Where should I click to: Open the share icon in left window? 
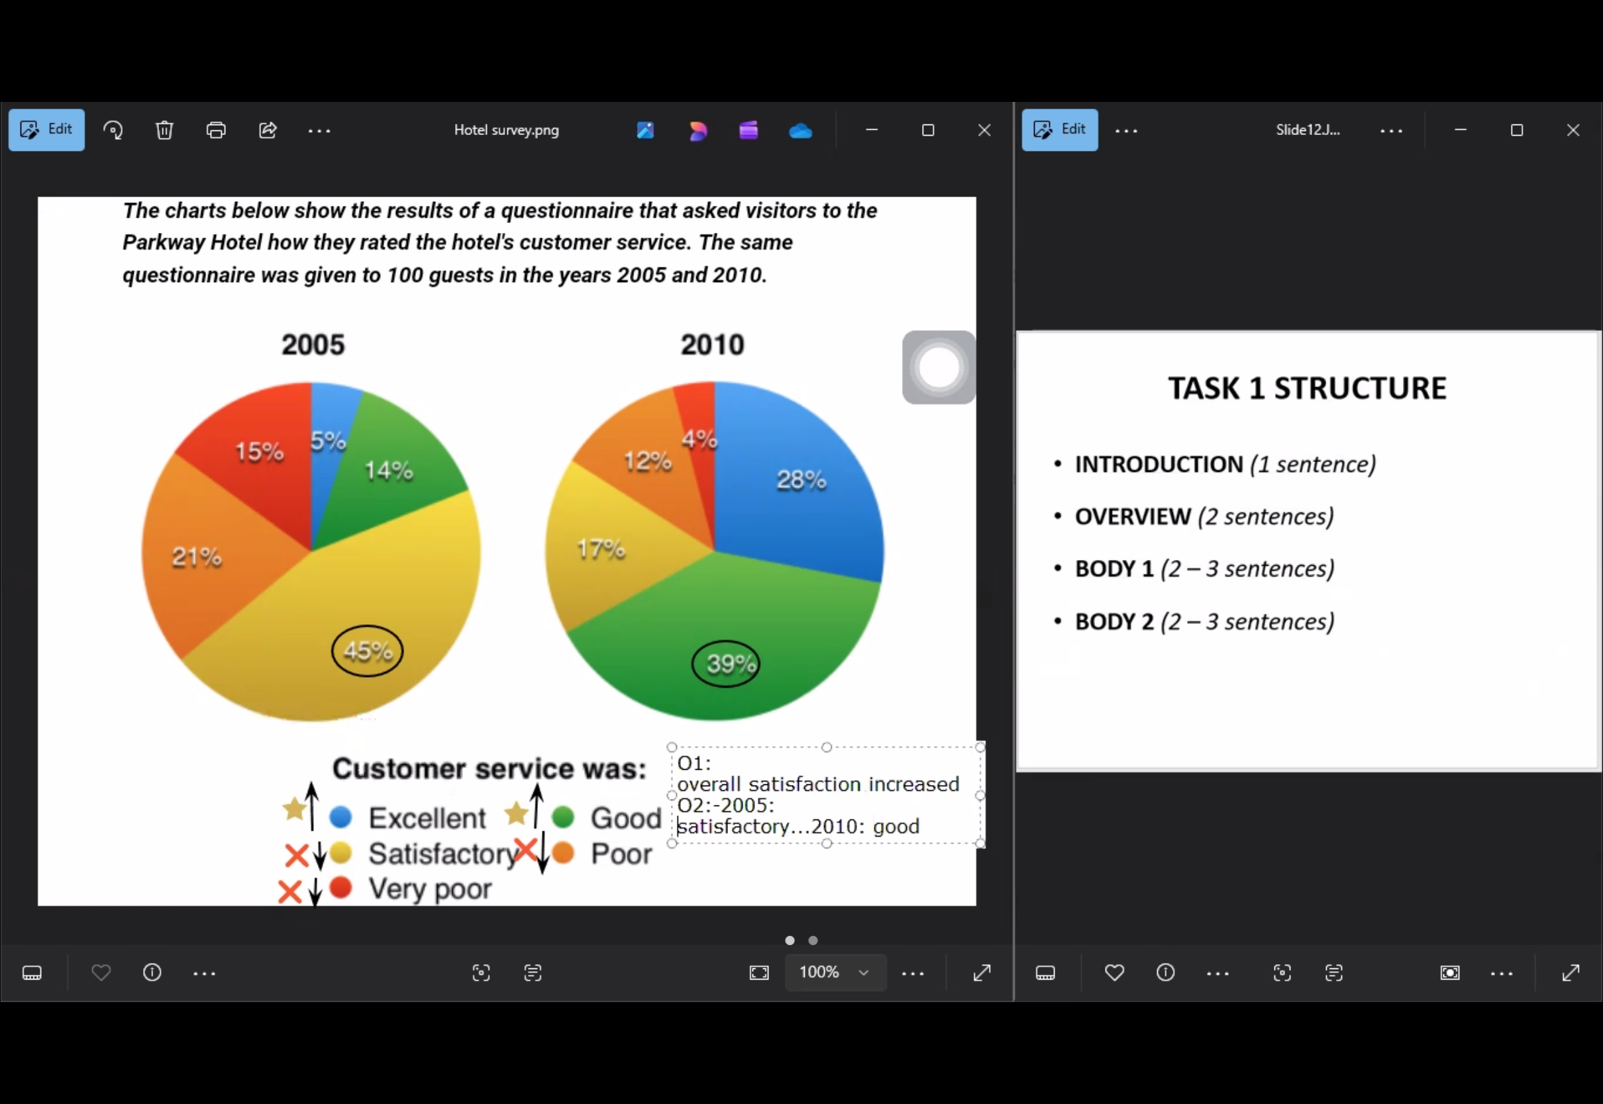(268, 130)
